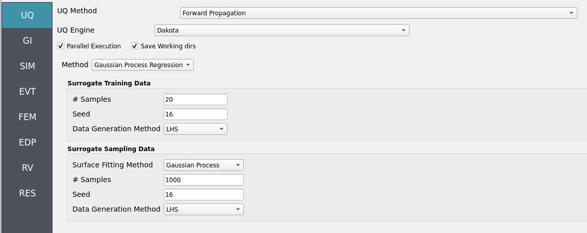Switch to the SIM sidebar tab
Viewport: 587px width, 233px height.
click(x=27, y=66)
